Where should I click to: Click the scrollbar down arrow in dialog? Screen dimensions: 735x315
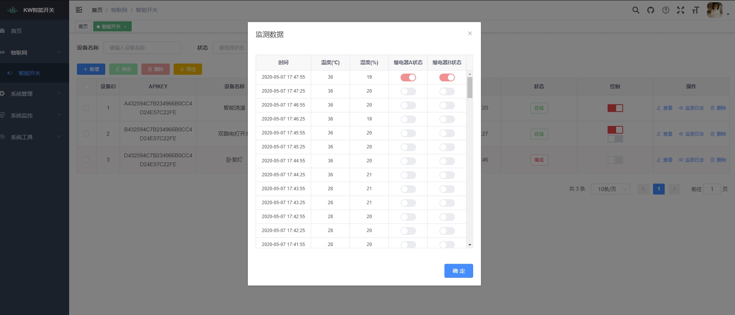point(470,245)
